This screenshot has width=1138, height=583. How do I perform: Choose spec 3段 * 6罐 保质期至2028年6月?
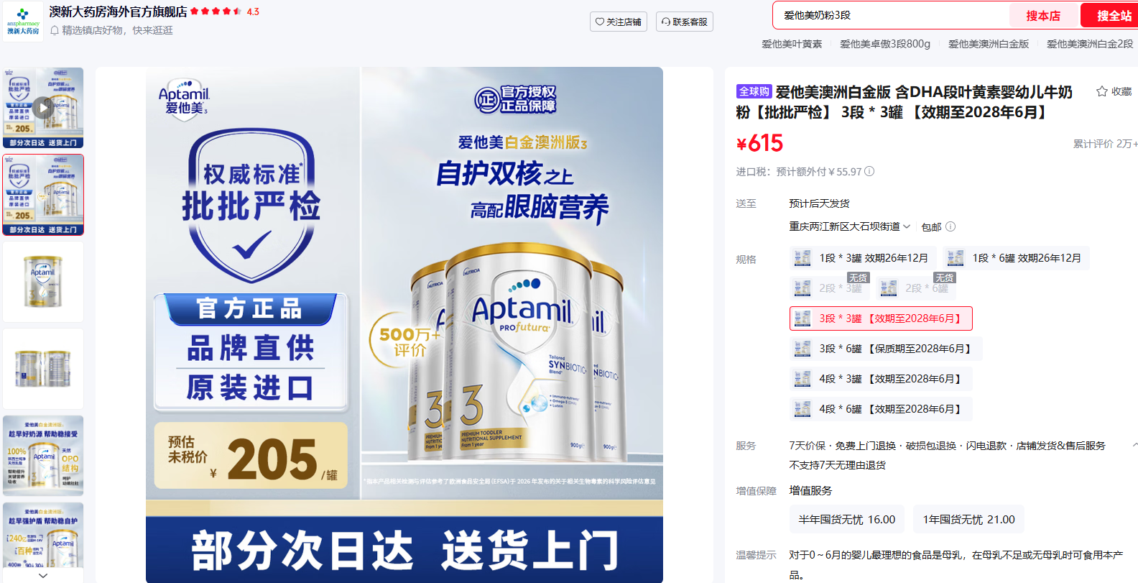click(886, 349)
